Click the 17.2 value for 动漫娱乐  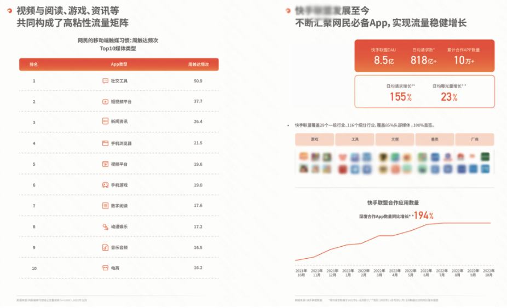(x=198, y=226)
